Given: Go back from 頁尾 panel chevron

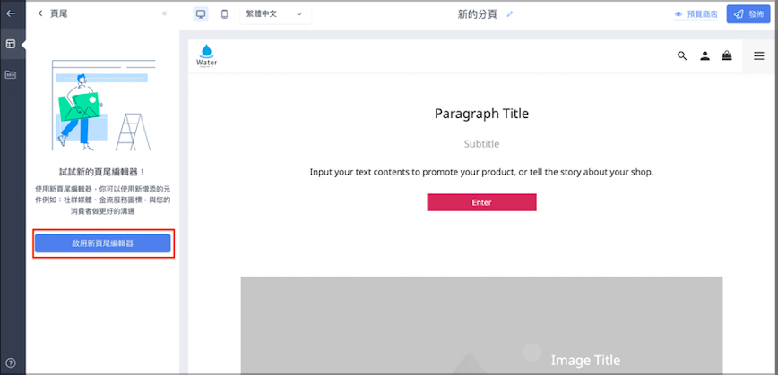Looking at the screenshot, I should (x=40, y=13).
